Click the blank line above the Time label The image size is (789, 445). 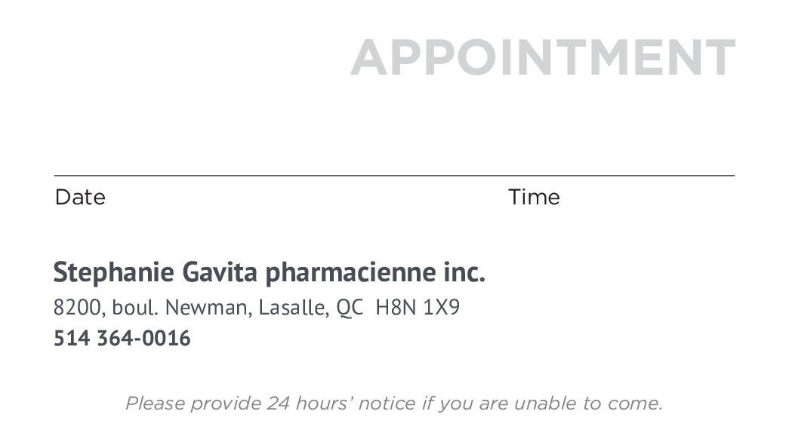tap(621, 174)
